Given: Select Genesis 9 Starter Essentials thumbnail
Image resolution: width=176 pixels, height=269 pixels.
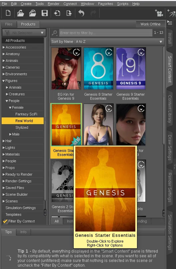Looking at the screenshot, I should pos(131,69).
